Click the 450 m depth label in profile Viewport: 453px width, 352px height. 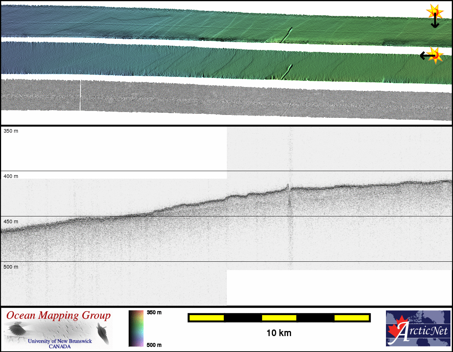tap(11, 221)
